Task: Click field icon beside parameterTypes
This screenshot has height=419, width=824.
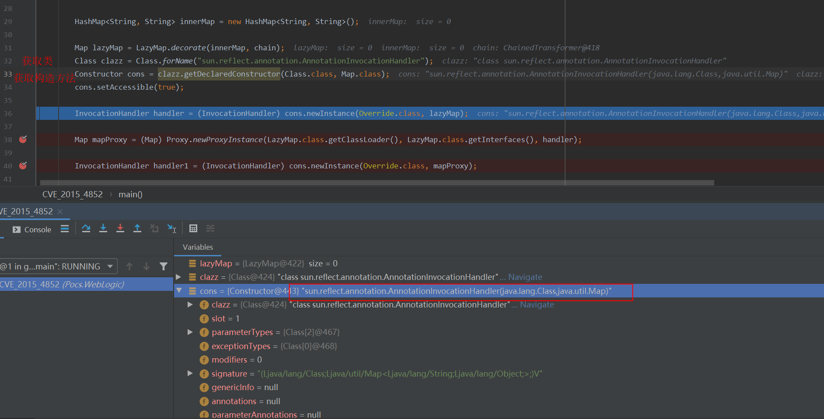Action: pos(204,332)
